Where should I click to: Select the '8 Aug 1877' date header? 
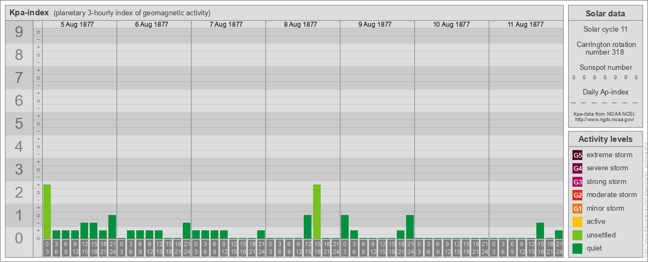coord(300,25)
